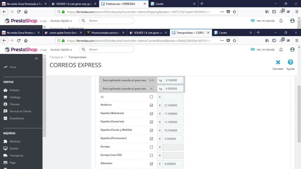Toggle sidebar view icon in front browser toolbar
Viewport: 301px width, 169px height.
[274, 40]
